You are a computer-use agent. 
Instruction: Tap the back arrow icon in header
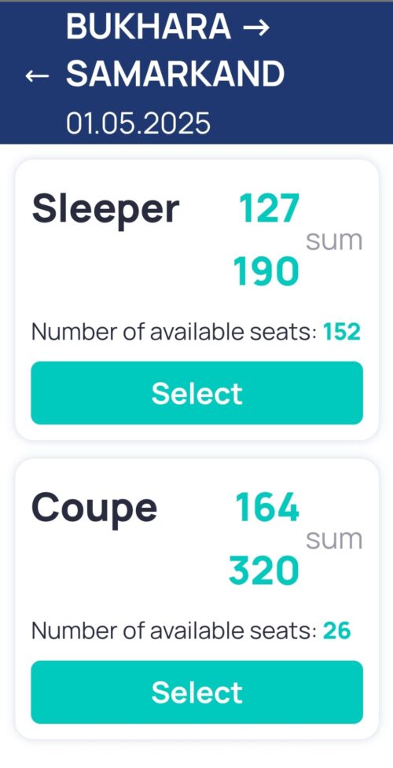(x=37, y=75)
